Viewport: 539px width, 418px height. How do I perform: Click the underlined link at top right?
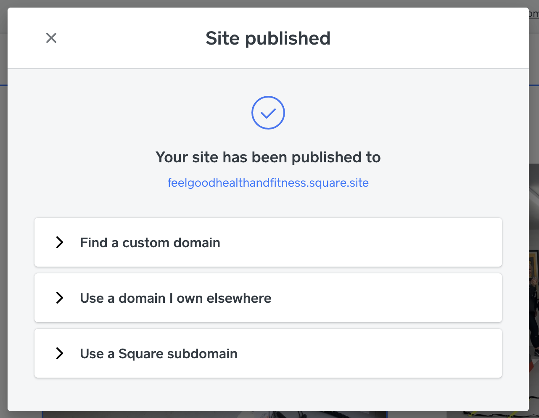pyautogui.click(x=533, y=13)
